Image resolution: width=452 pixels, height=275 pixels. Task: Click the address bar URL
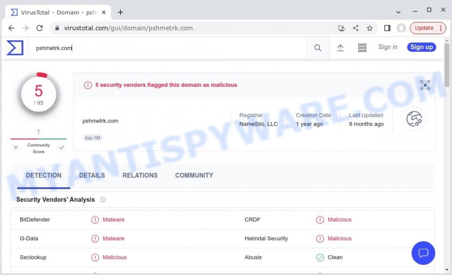point(128,28)
